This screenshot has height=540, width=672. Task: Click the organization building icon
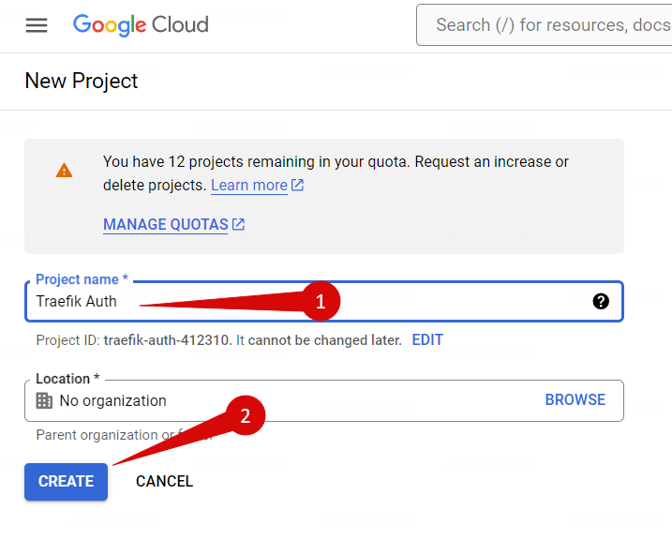pyautogui.click(x=44, y=400)
